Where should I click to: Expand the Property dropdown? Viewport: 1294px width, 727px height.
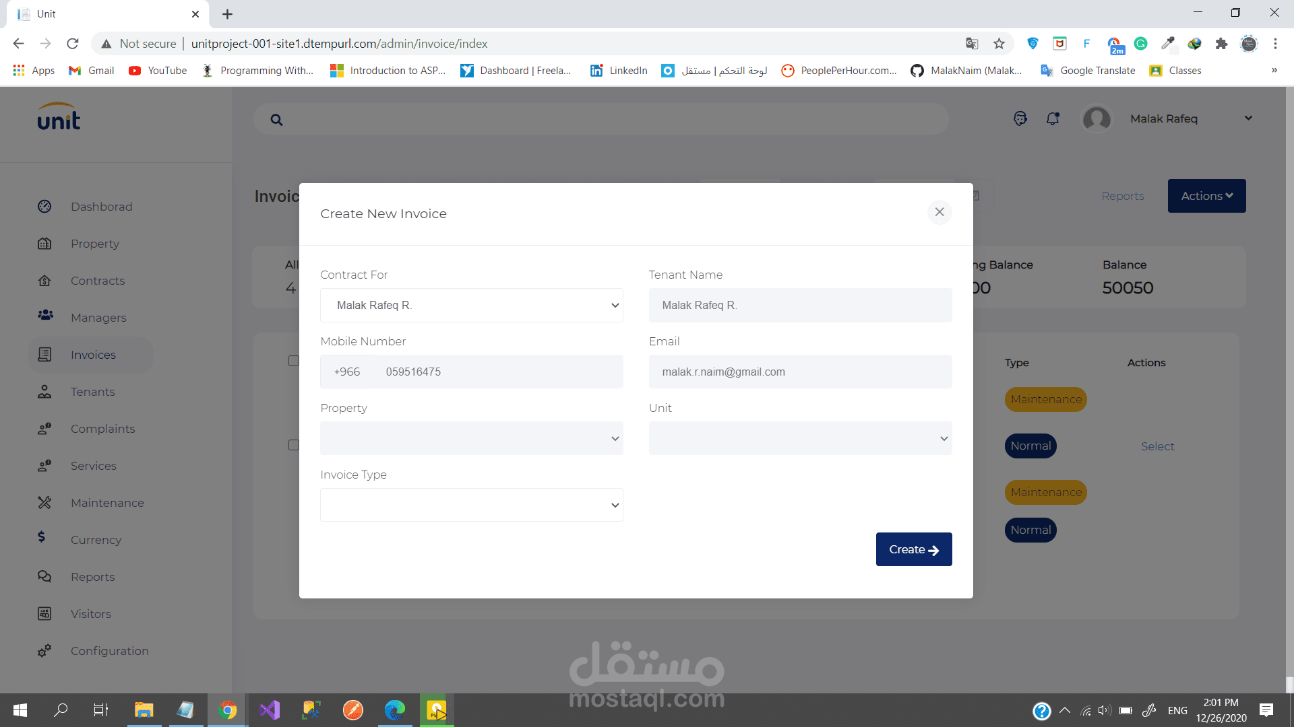pyautogui.click(x=471, y=438)
